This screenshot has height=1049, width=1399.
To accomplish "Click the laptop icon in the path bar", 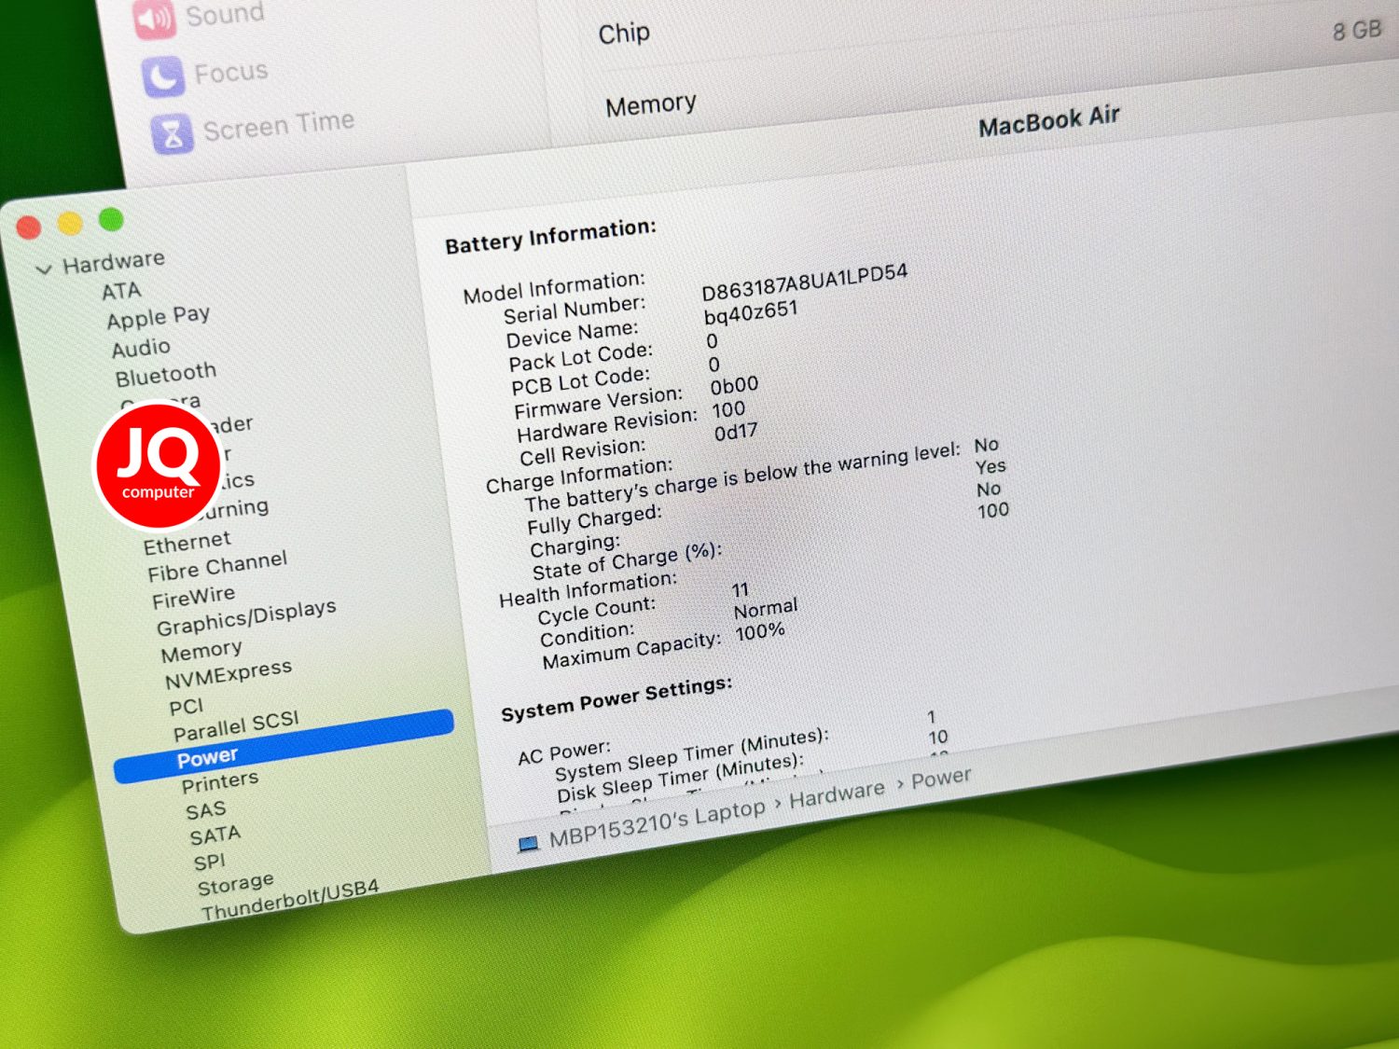I will [x=528, y=844].
